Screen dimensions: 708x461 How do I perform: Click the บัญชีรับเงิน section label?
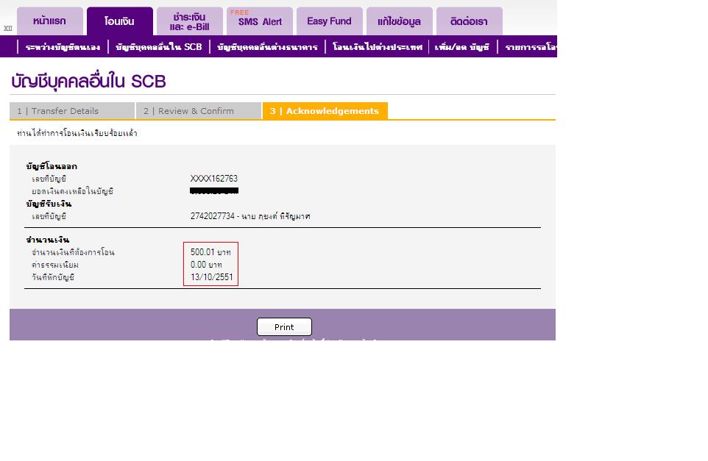49,204
